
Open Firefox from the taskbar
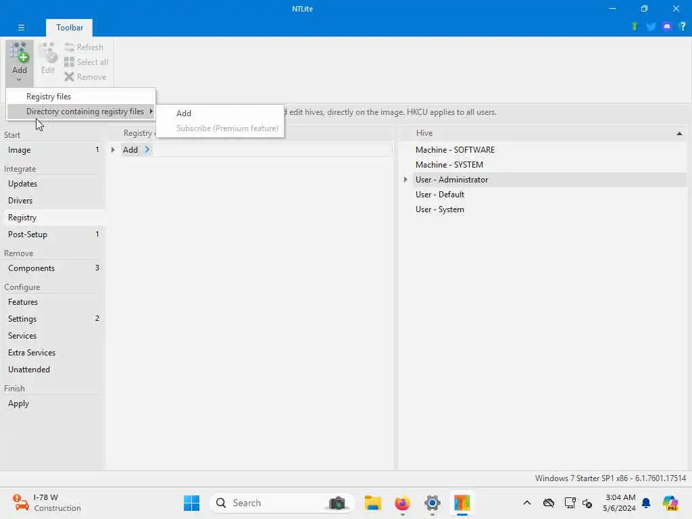coord(403,503)
